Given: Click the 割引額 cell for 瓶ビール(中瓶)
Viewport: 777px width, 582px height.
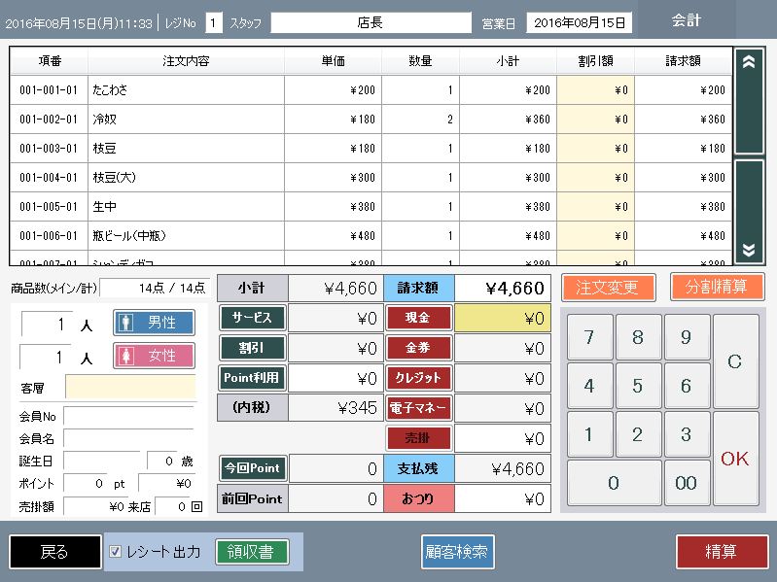Looking at the screenshot, I should tap(595, 236).
